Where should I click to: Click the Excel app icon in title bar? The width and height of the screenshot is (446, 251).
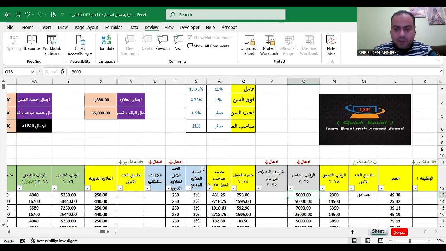point(8,15)
